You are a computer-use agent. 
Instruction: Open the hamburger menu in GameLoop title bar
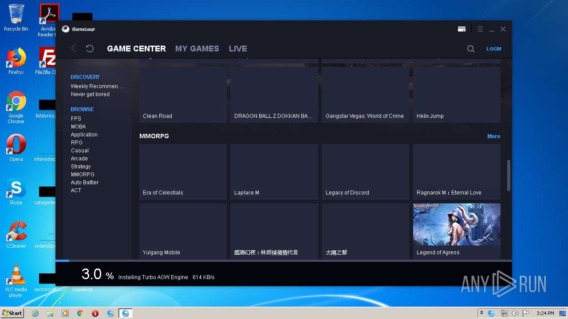coord(480,29)
